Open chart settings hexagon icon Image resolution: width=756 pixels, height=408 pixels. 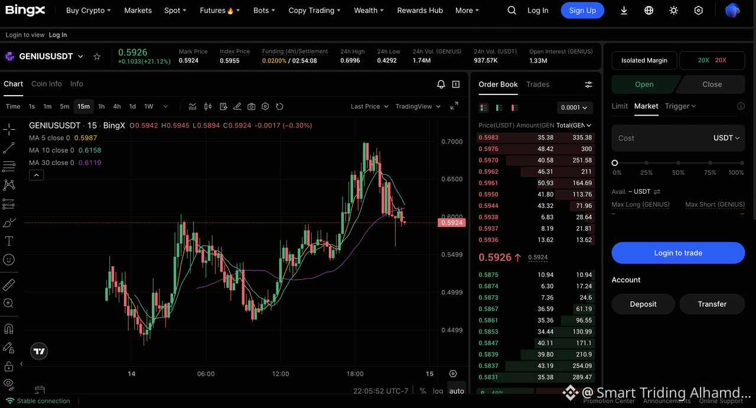[265, 106]
